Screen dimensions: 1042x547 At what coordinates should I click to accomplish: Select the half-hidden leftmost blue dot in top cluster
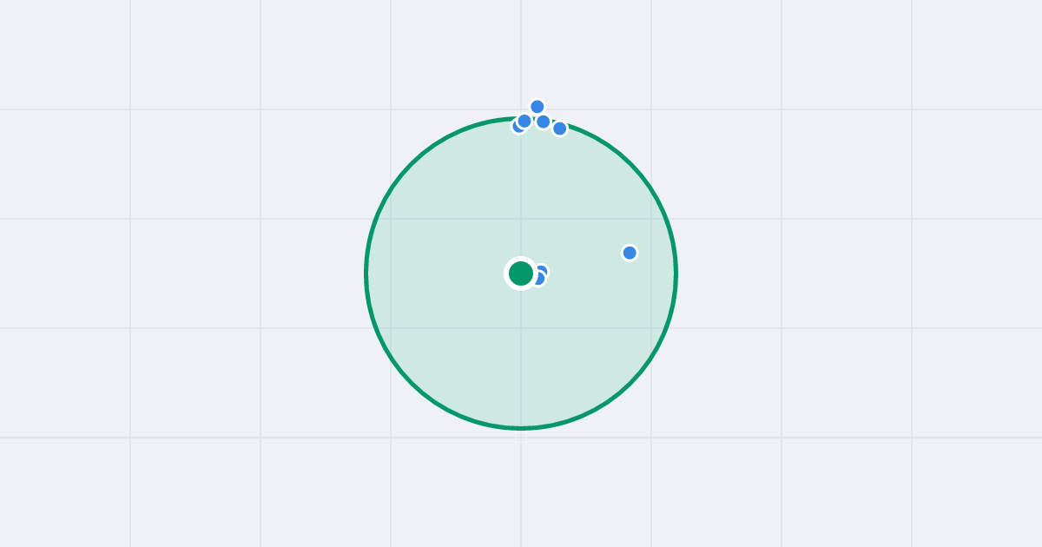click(517, 127)
